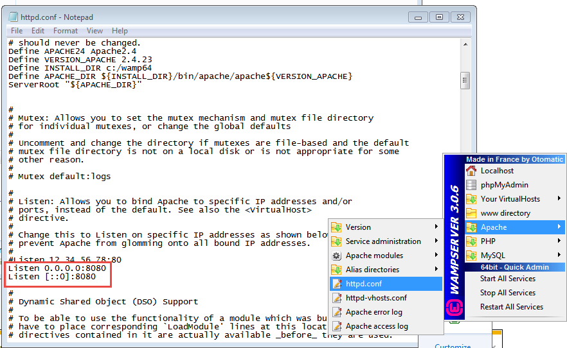This screenshot has height=348, width=567.
Task: Click the Apache modules gear icon
Action: click(x=336, y=256)
